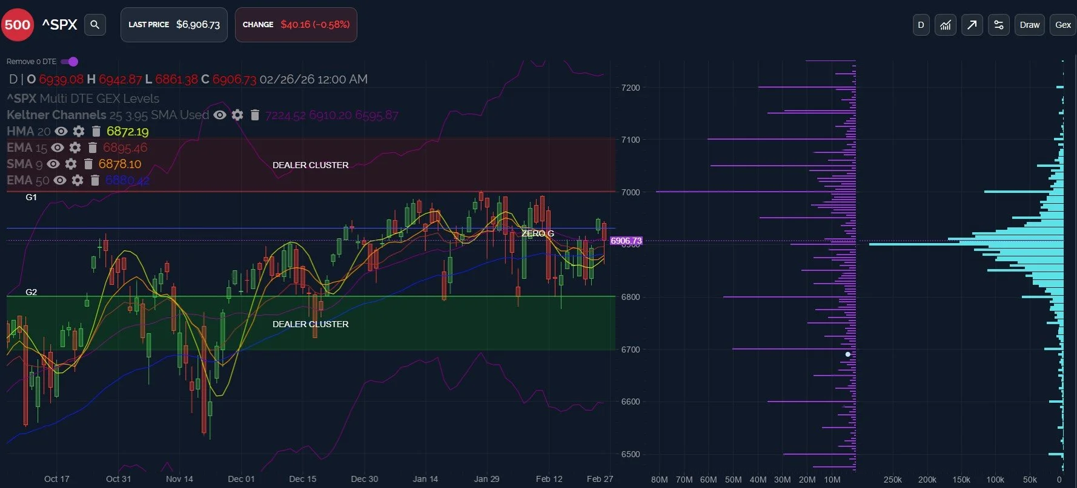Click the Gex button

pyautogui.click(x=1063, y=25)
